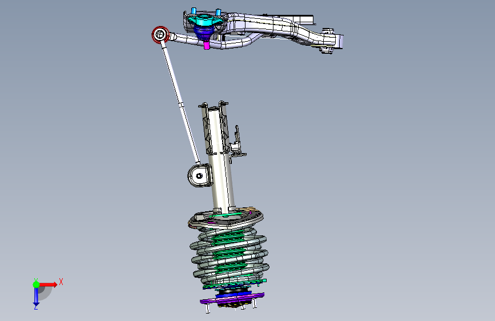Image resolution: width=495 pixels, height=321 pixels.
Task: Select the upper spring seat plate
Action: 226,218
